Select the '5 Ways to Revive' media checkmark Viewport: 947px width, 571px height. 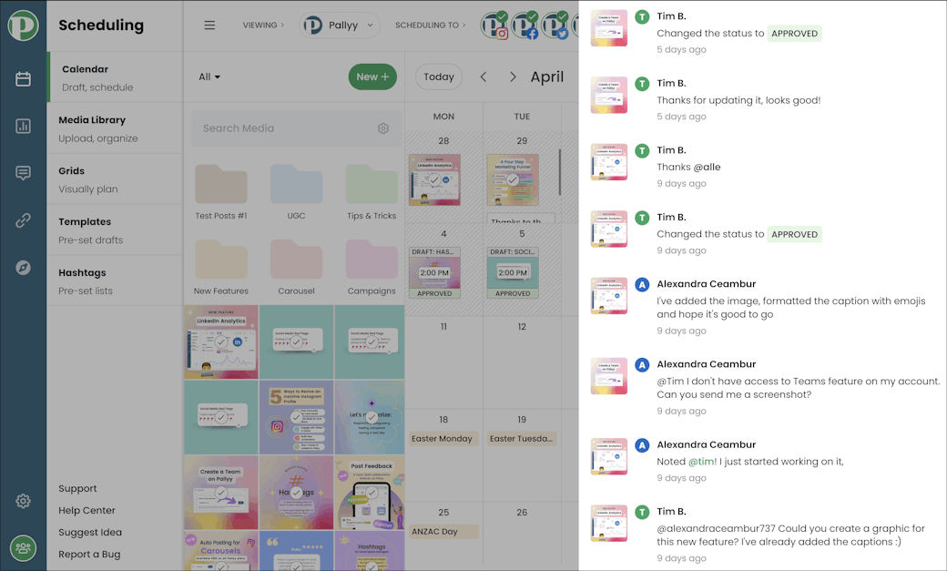coord(296,417)
